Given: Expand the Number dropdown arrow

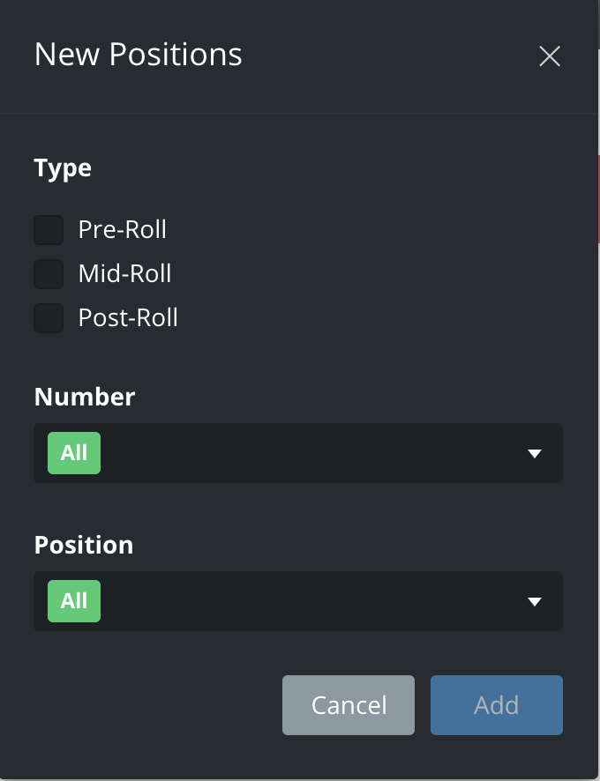Looking at the screenshot, I should pos(534,454).
